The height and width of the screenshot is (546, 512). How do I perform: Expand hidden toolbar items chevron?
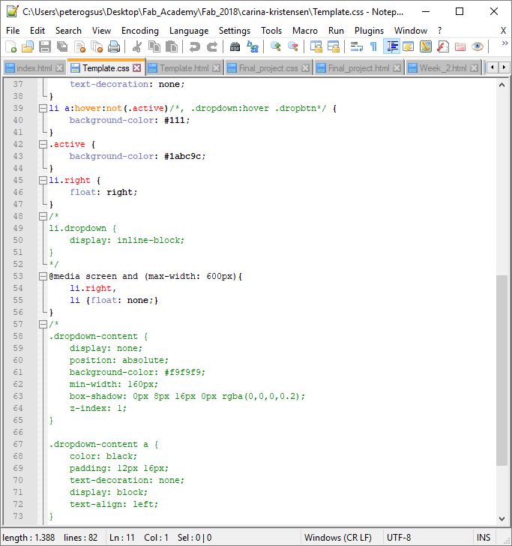pos(505,43)
